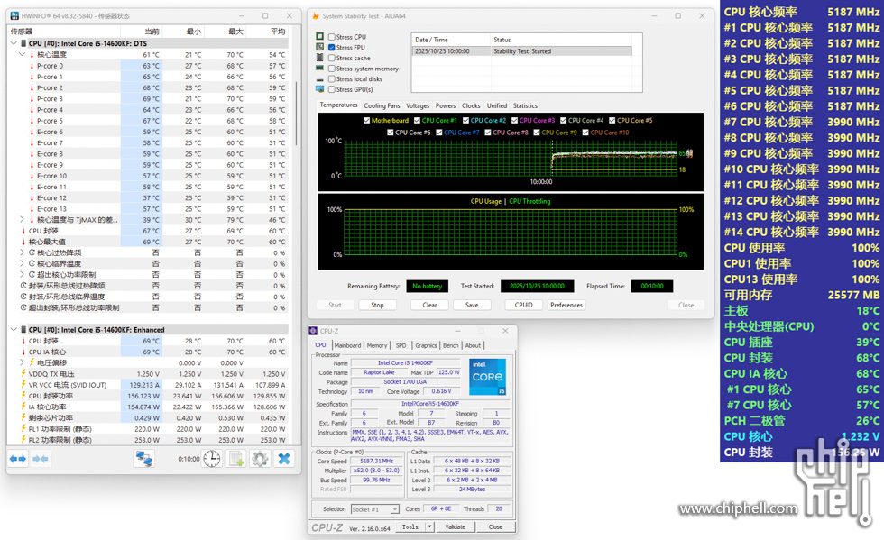Click the Intel Core i5 logo in CPU-Z
Screen dimensions: 884x540
487,376
